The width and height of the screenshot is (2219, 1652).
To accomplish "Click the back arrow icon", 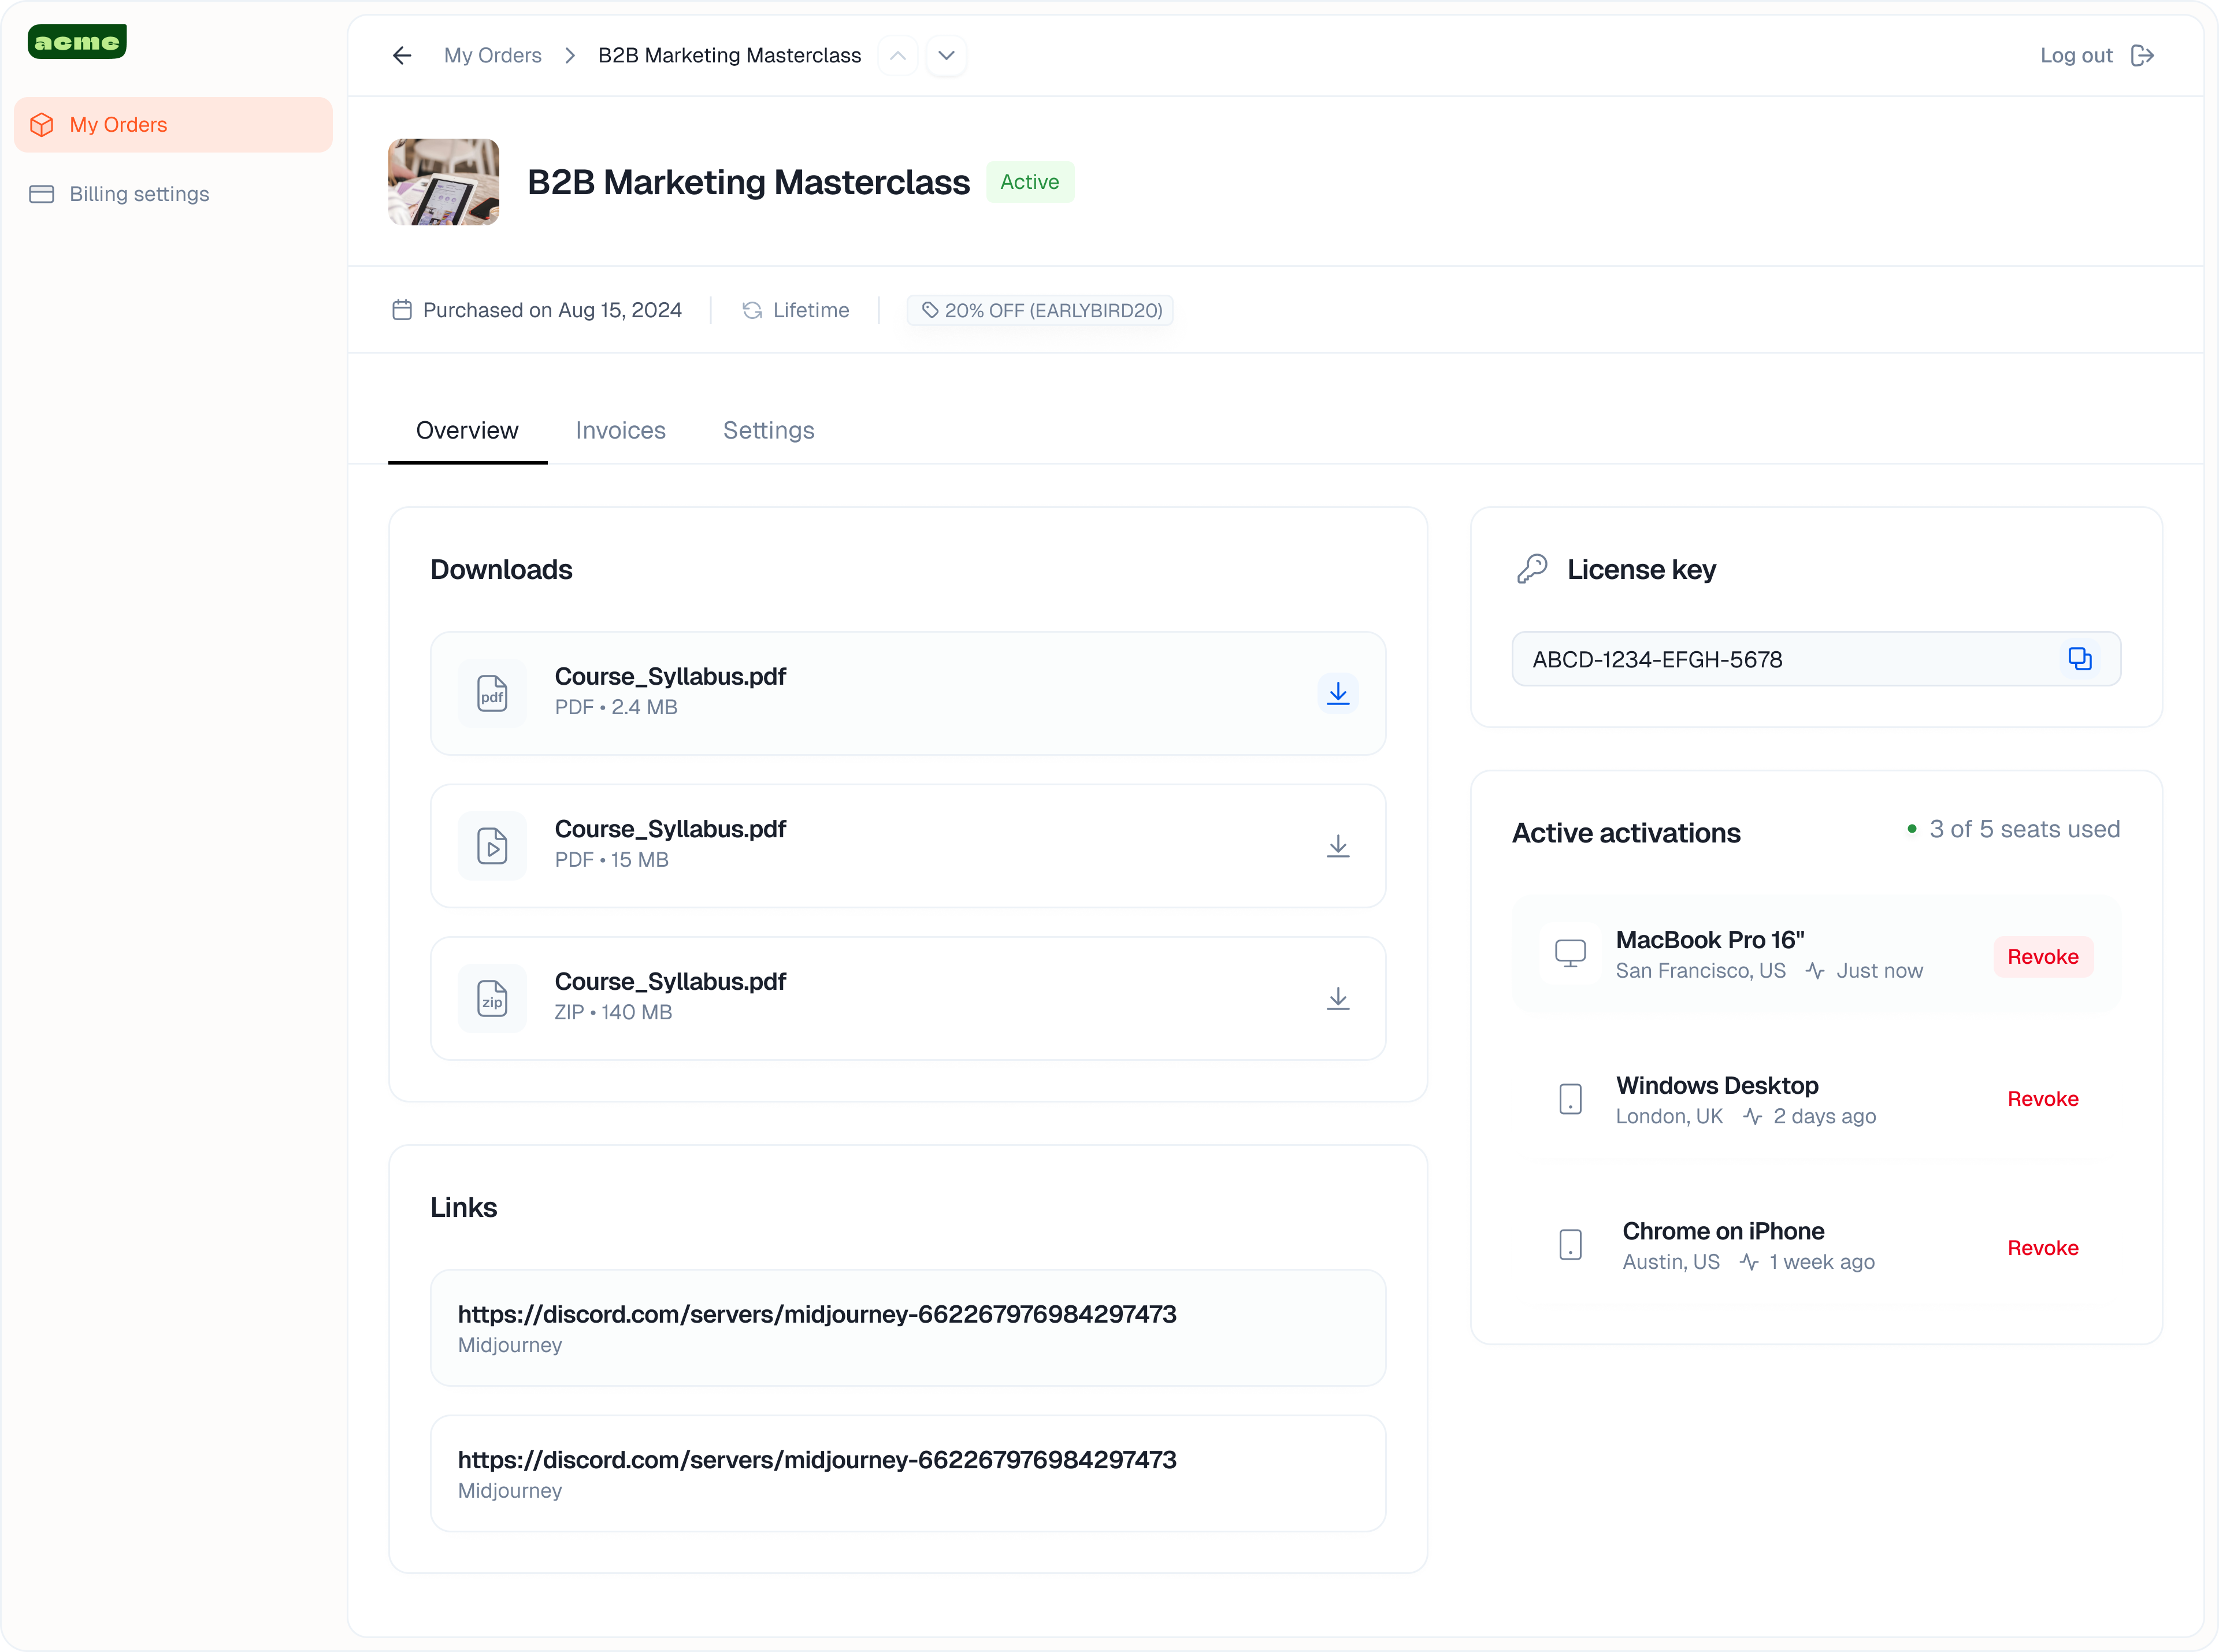I will coord(402,56).
